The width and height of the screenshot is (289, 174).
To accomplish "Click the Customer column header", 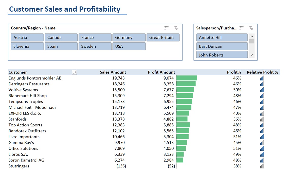I will click(x=18, y=72).
